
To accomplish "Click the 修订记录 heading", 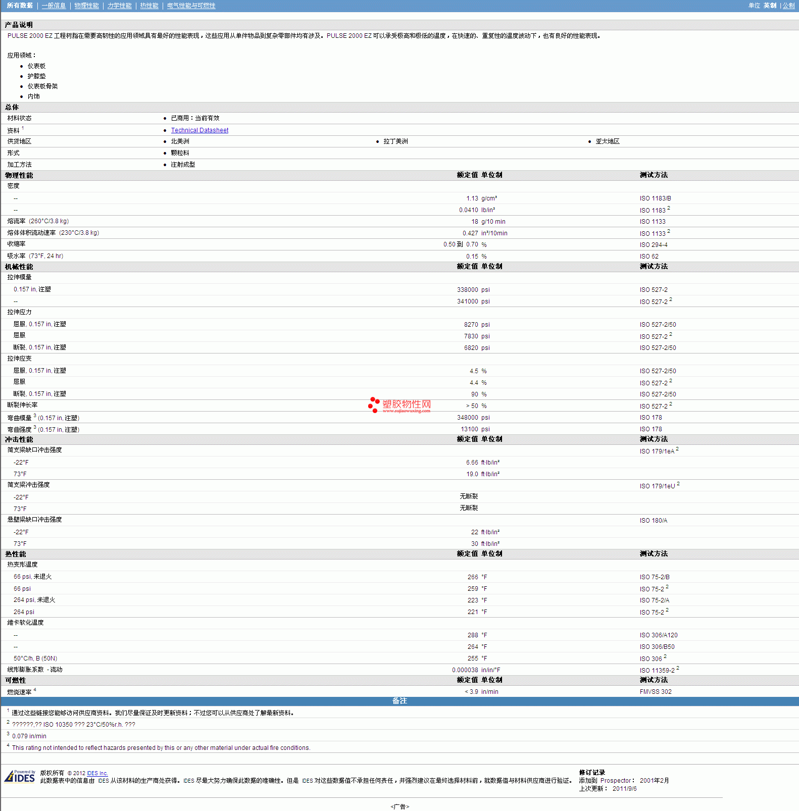I will [x=592, y=773].
